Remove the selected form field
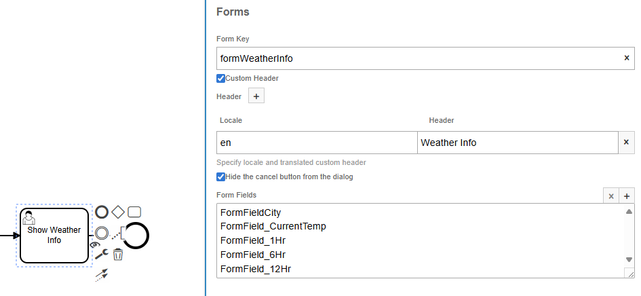Image resolution: width=641 pixels, height=296 pixels. [611, 196]
